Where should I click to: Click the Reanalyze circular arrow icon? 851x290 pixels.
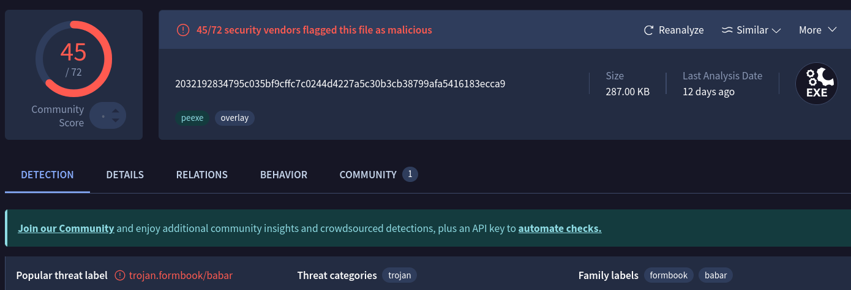pos(648,30)
